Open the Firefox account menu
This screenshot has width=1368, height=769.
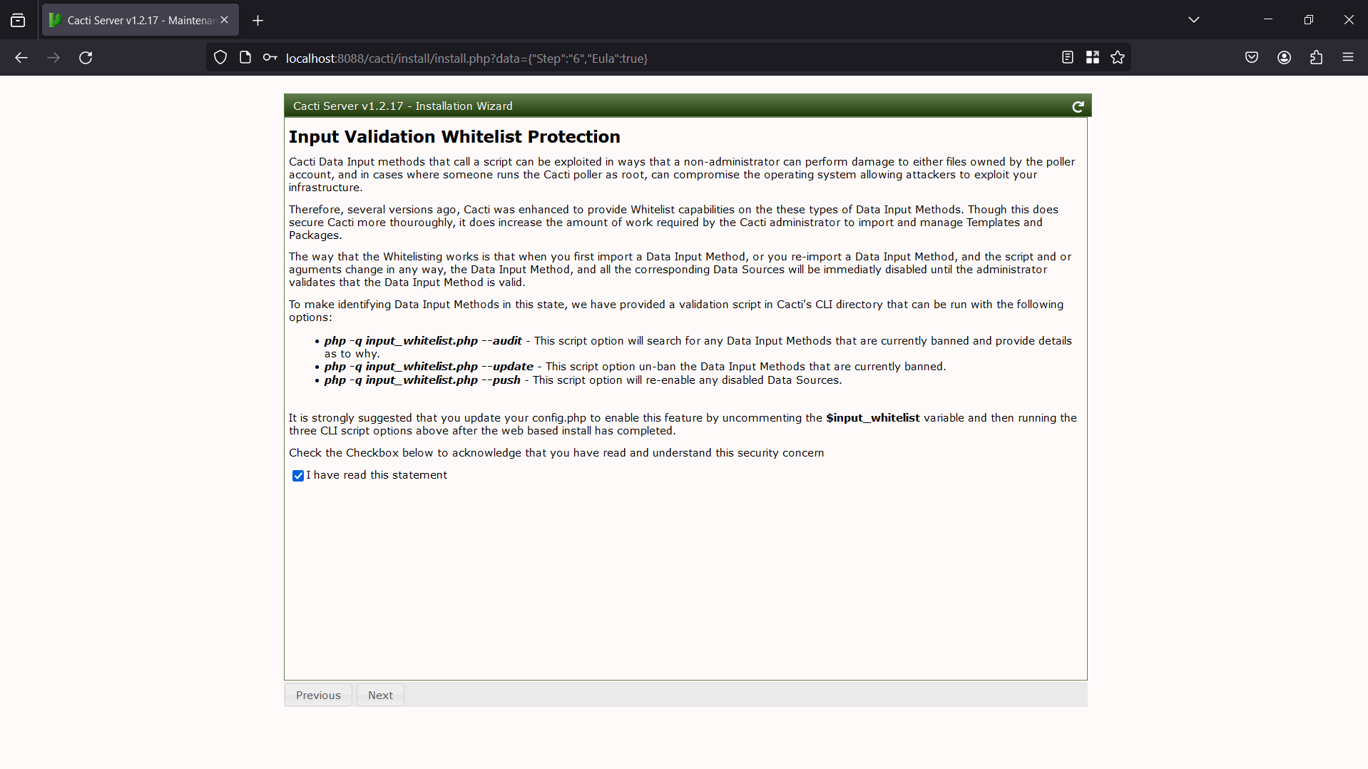pos(1285,58)
